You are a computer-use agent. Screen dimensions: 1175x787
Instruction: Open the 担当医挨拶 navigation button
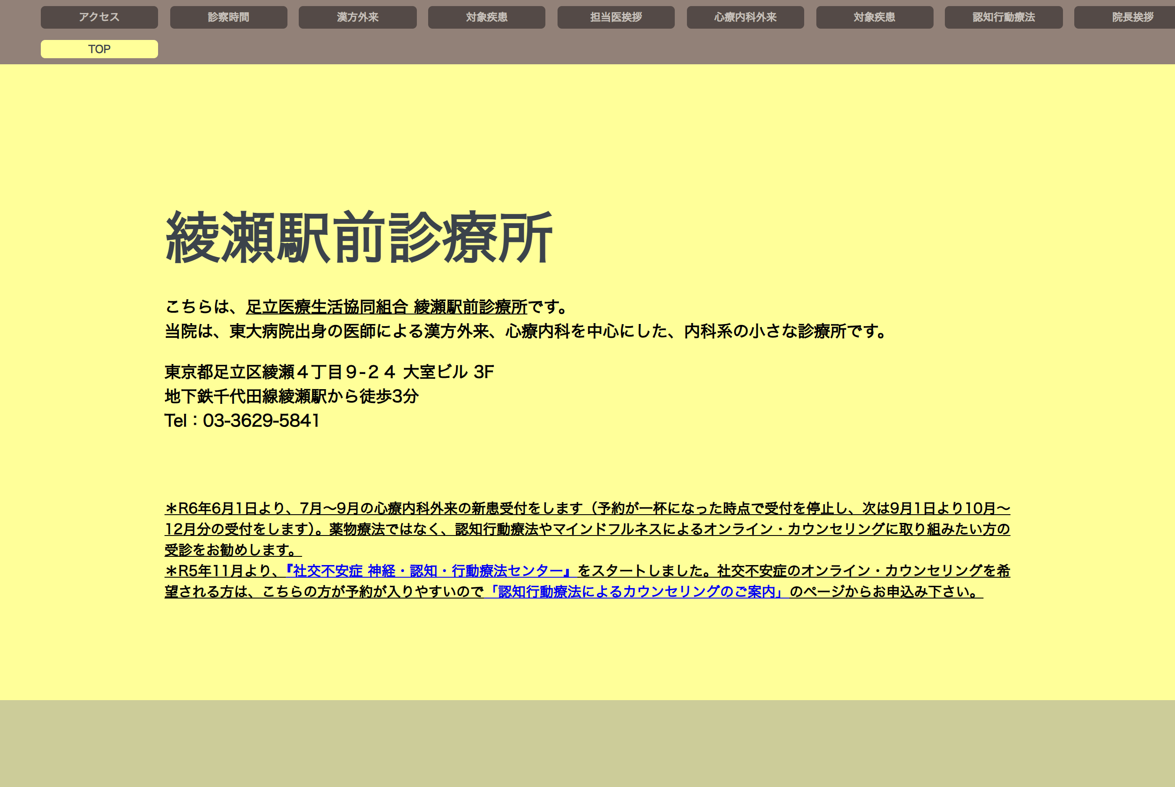coord(616,17)
